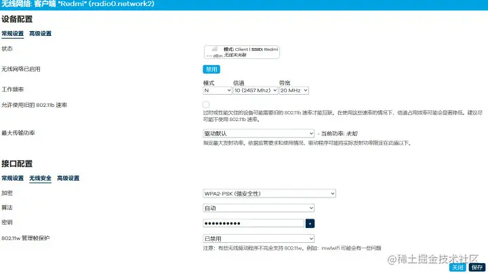Click the 接口配置 heading
The image size is (488, 274).
[17, 164]
